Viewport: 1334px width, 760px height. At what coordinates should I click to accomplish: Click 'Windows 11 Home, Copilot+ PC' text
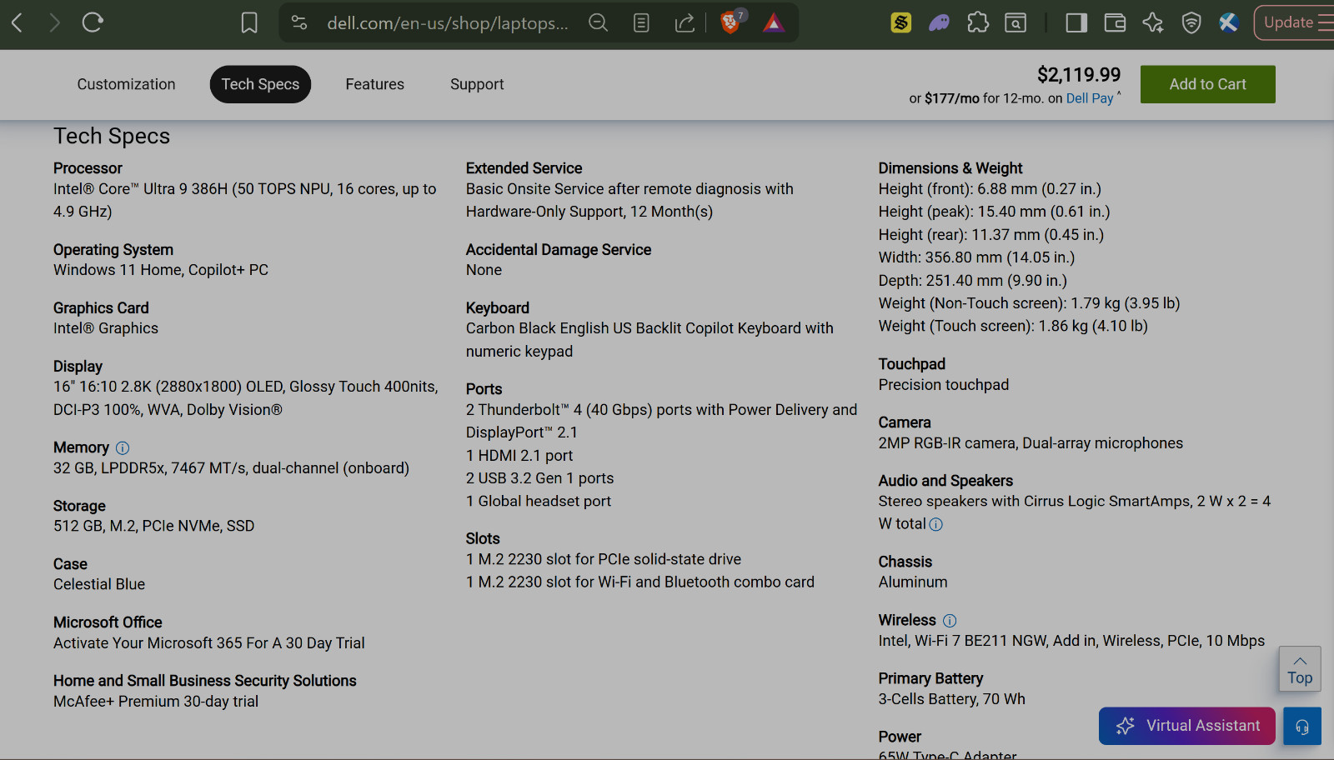(x=161, y=270)
